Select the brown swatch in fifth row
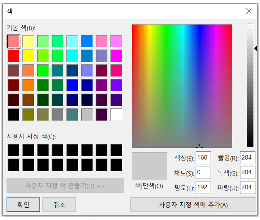260x220 pixels. [x=28, y=100]
